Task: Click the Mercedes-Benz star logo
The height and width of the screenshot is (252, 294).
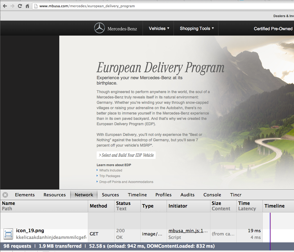Action: pyautogui.click(x=100, y=28)
